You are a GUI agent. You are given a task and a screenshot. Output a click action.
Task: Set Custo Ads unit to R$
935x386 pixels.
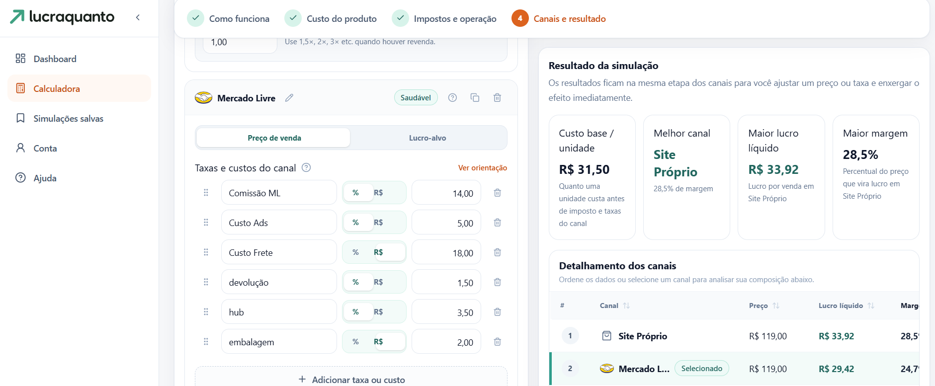point(378,222)
